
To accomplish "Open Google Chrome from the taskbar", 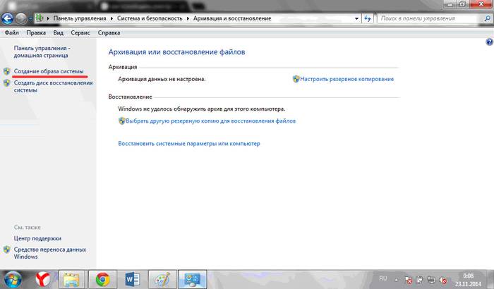I will click(x=104, y=278).
